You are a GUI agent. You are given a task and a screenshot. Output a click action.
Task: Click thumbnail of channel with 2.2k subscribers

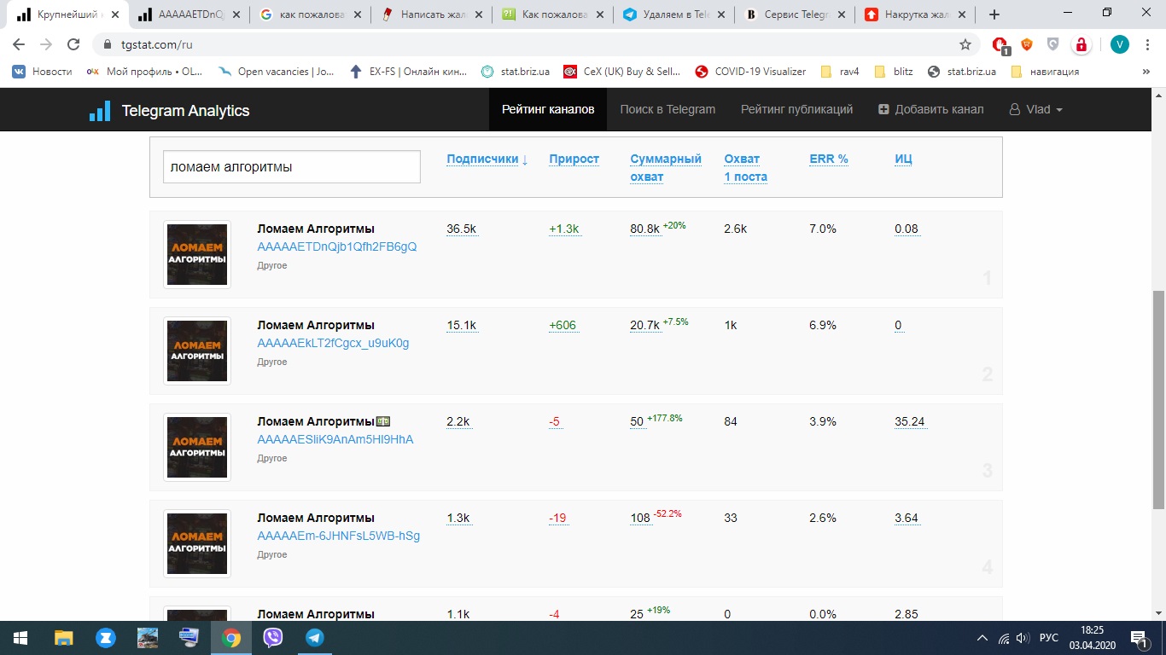(197, 447)
